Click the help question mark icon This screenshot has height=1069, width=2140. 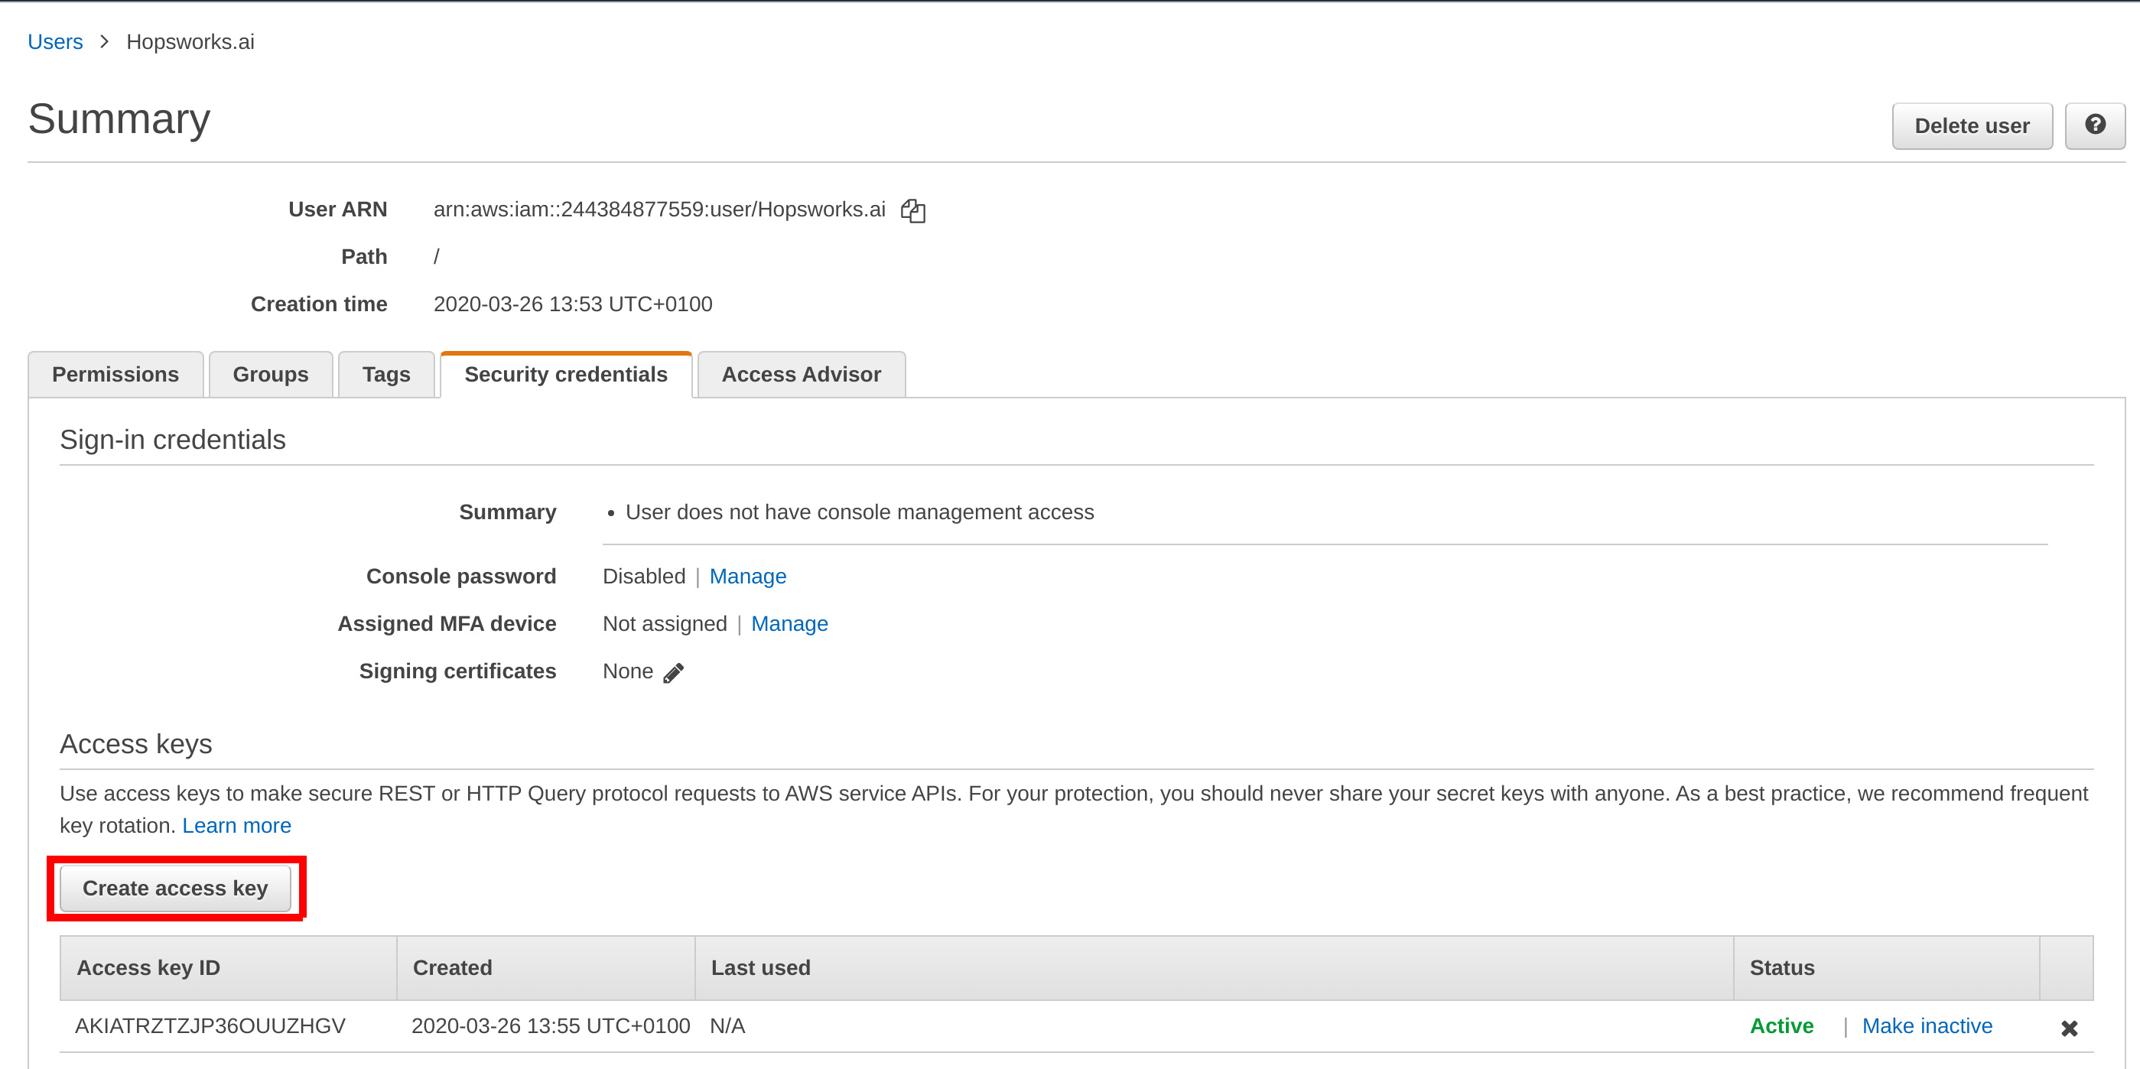[2094, 125]
